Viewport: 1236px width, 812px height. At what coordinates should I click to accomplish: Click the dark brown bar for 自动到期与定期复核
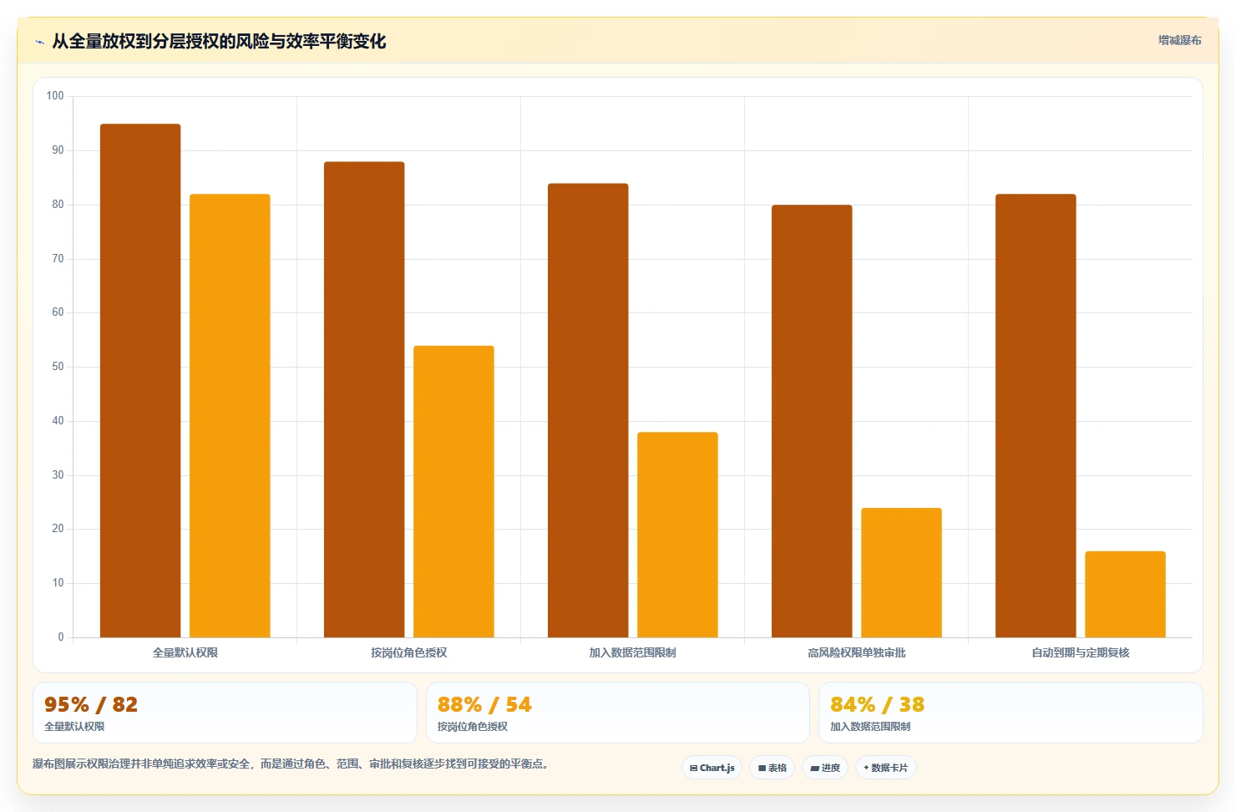[1036, 416]
